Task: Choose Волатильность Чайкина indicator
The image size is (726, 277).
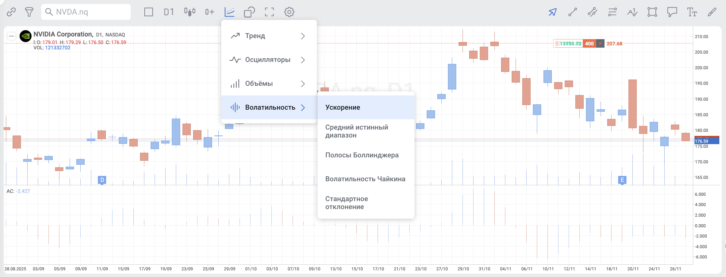Action: [366, 179]
